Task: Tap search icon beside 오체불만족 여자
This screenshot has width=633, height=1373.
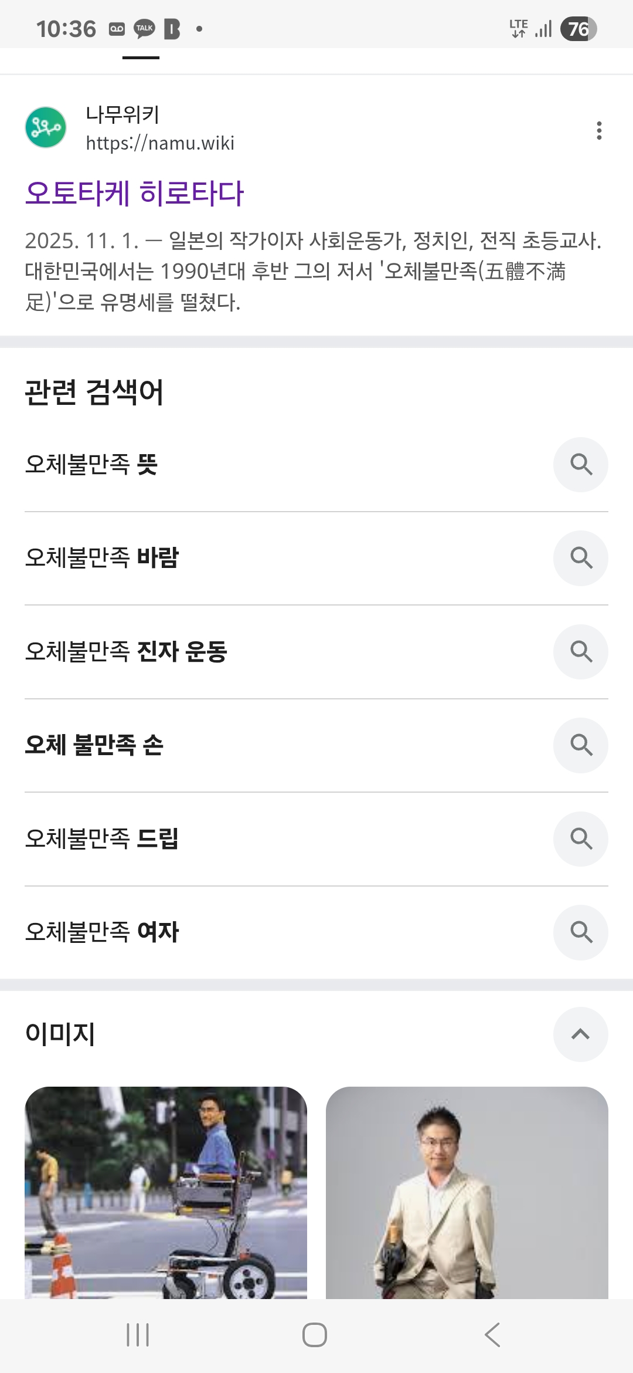Action: tap(580, 932)
